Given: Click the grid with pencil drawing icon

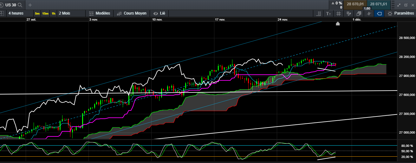Looking at the screenshot, I should (349, 14).
